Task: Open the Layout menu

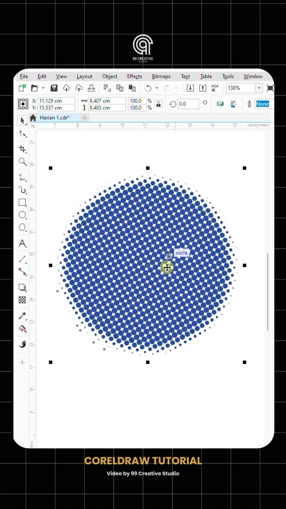Action: click(85, 76)
